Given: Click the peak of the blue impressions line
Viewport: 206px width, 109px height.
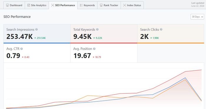Looking at the screenshot, I should (x=185, y=78).
